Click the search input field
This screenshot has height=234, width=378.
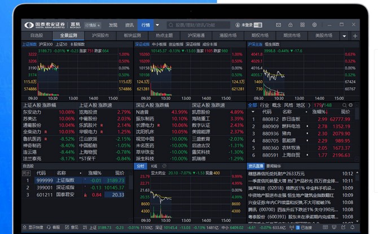click(199, 25)
